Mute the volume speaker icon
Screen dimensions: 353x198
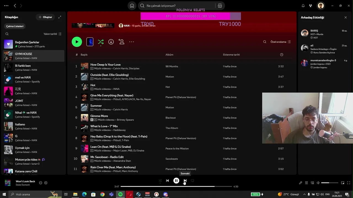(318, 183)
